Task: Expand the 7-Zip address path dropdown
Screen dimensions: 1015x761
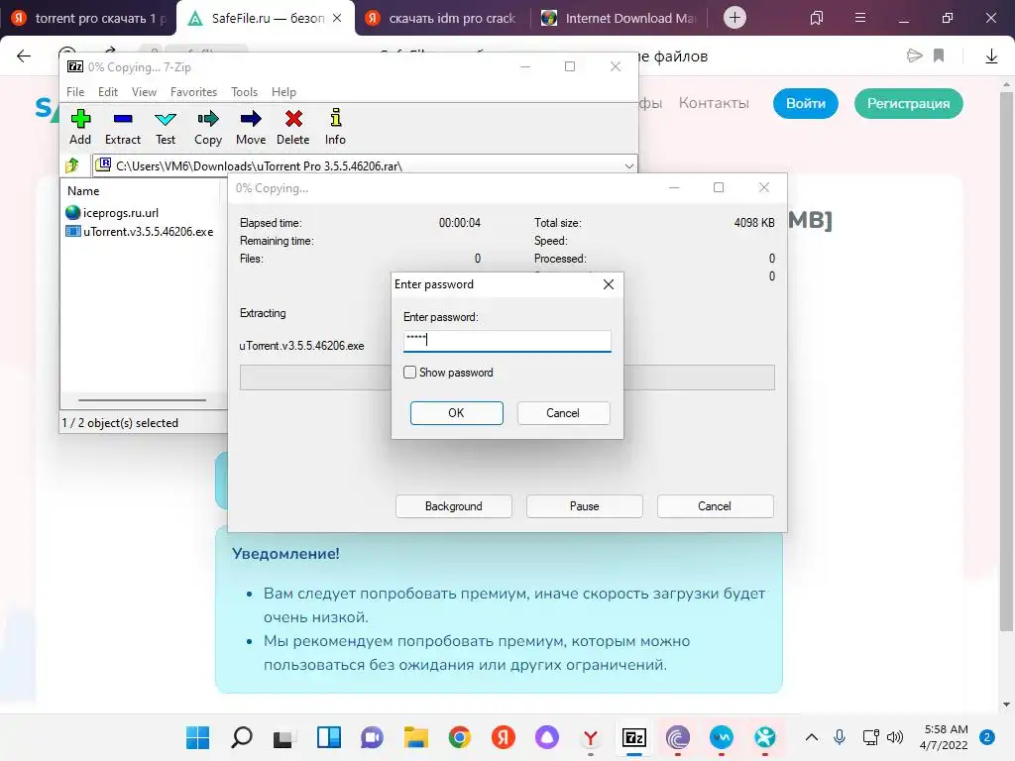Action: point(628,165)
